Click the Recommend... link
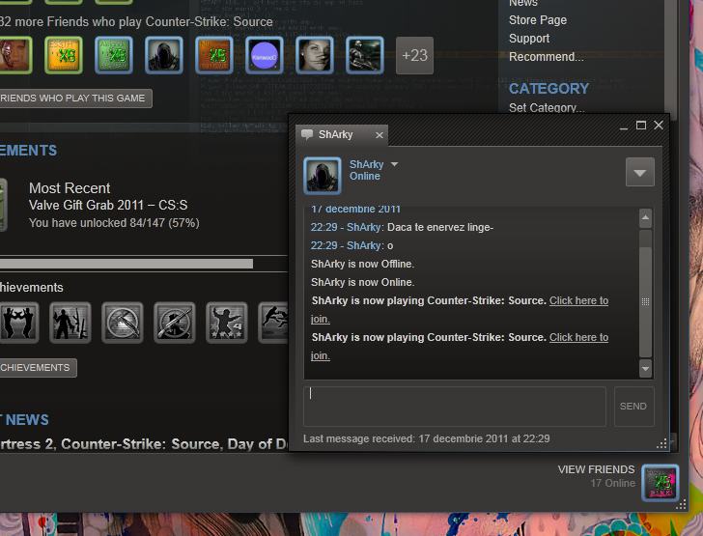703x536 pixels. point(547,57)
